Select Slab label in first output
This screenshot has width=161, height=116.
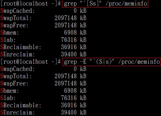[x=8, y=40]
